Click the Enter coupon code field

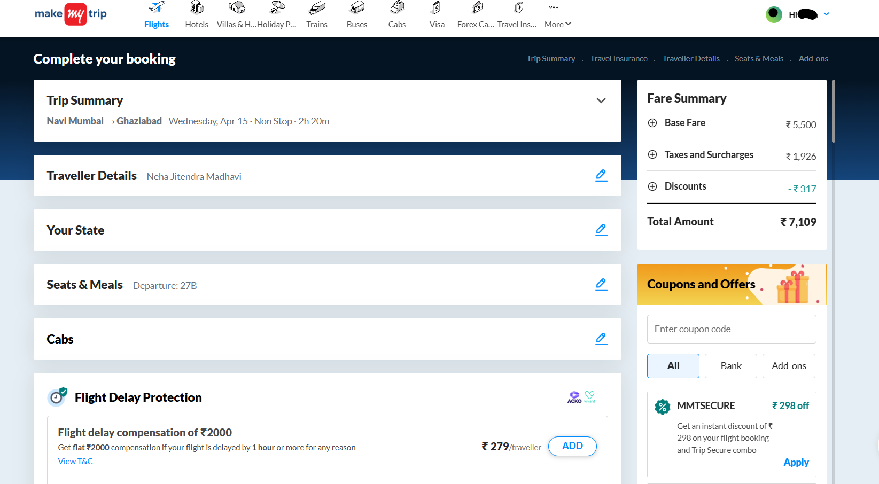tap(732, 329)
